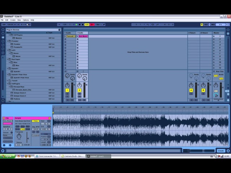This screenshot has width=231, height=173.
Task: Launch the pink clip on track 2 Audio
Action: pos(78,36)
